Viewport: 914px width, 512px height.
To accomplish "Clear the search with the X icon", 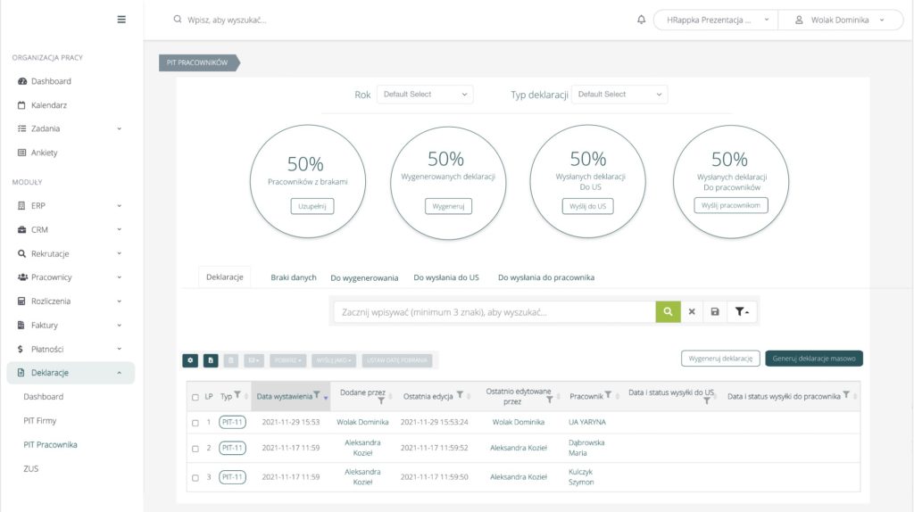I will coord(691,311).
